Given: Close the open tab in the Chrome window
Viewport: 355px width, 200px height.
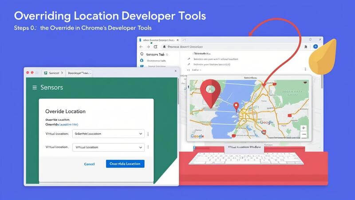Looking at the screenshot, I should pyautogui.click(x=178, y=40).
